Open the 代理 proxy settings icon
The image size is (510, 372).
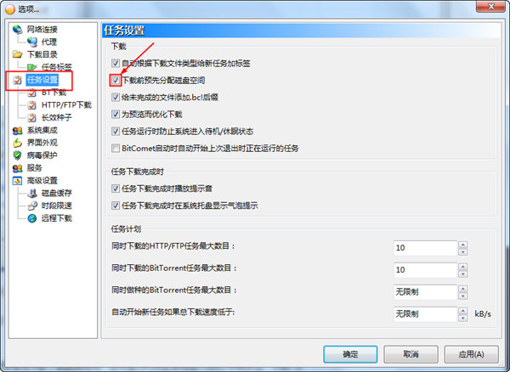(x=32, y=42)
